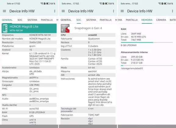Tap the HONOR Magic8 Lite header banner
176x128 pixels.
coord(29,28)
